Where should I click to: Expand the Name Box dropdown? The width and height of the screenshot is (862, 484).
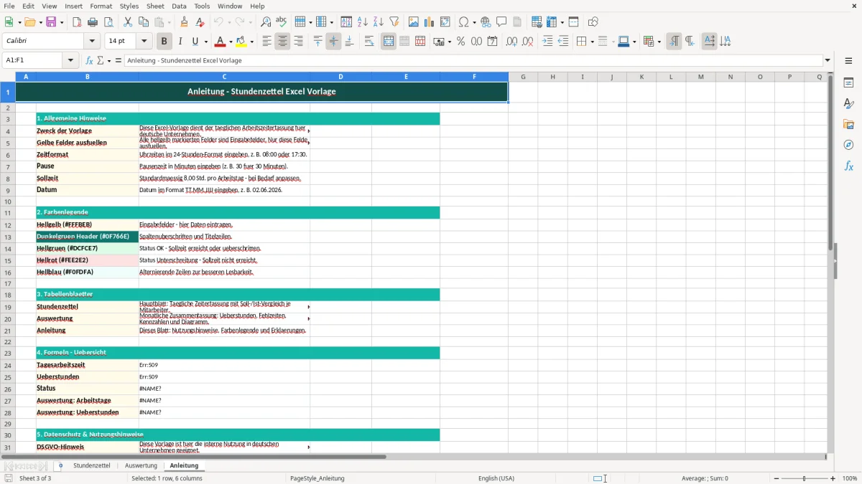click(70, 61)
